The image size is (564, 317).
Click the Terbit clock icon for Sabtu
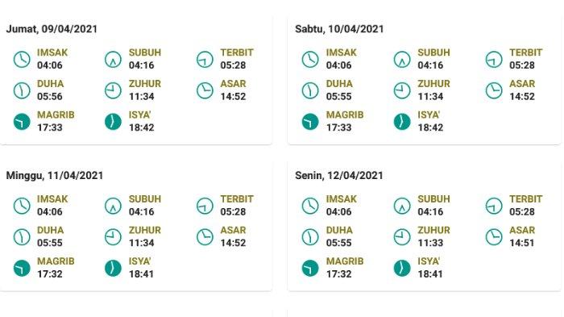494,60
